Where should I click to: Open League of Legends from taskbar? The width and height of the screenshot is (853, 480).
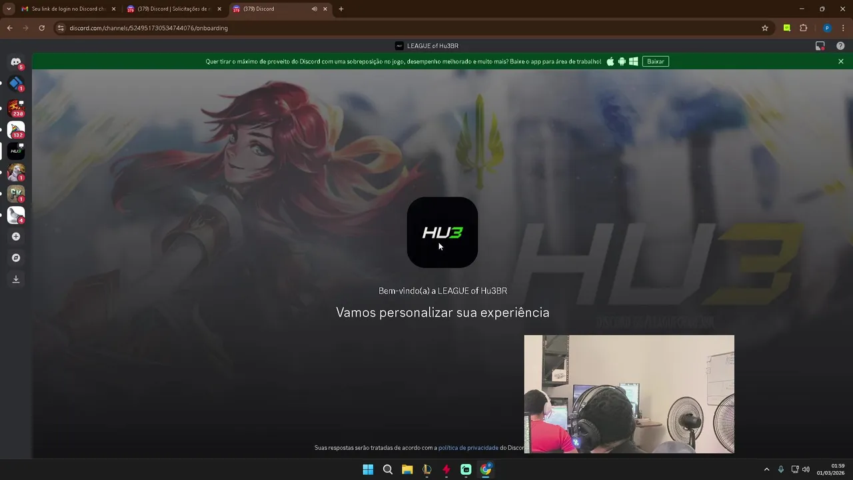coord(427,469)
